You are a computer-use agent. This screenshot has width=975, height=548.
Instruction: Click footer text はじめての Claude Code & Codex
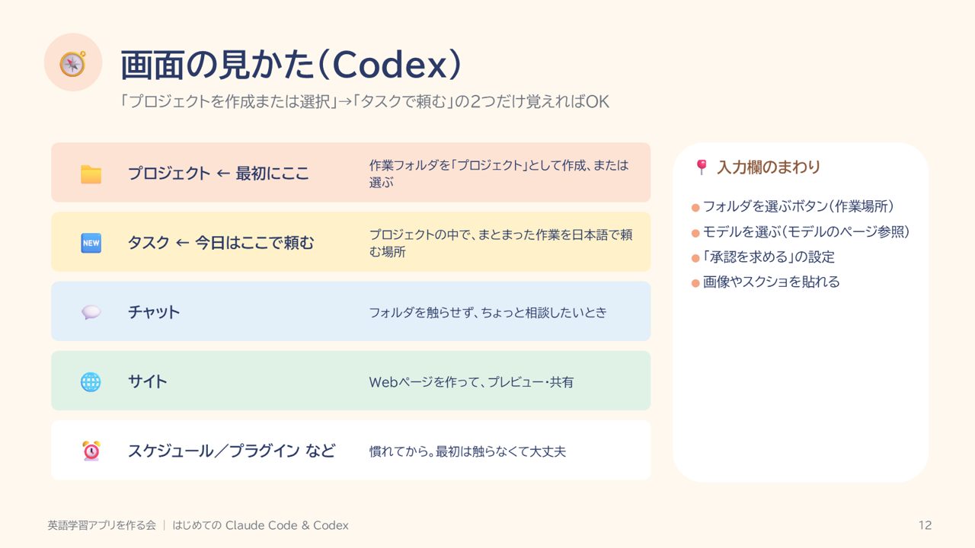pyautogui.click(x=261, y=525)
